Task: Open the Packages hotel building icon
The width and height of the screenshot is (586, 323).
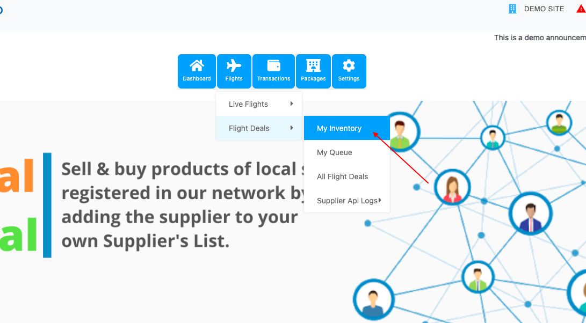Action: [313, 66]
